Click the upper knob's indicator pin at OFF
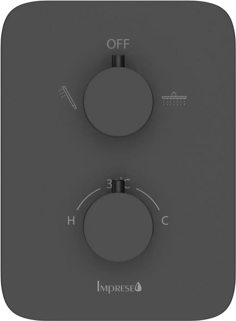The height and width of the screenshot is (321, 236). click(x=118, y=61)
